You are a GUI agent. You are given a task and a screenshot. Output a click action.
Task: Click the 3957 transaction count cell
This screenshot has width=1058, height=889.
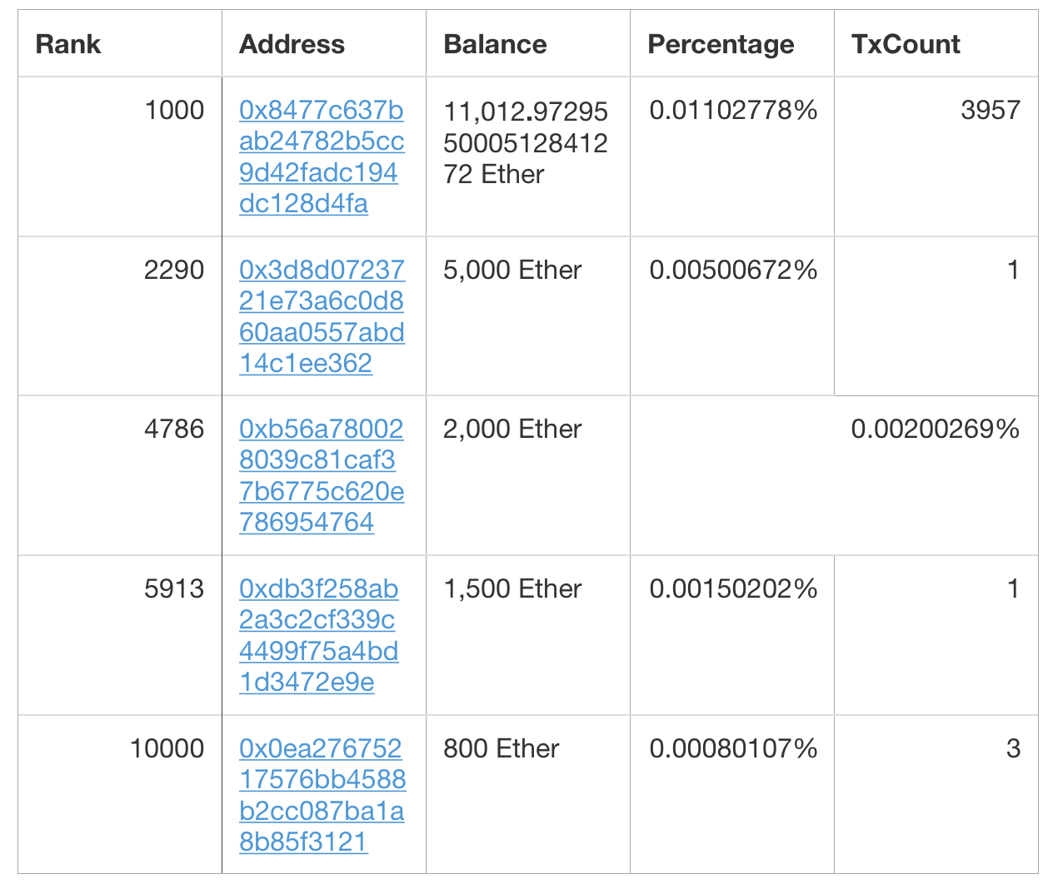coord(936,156)
